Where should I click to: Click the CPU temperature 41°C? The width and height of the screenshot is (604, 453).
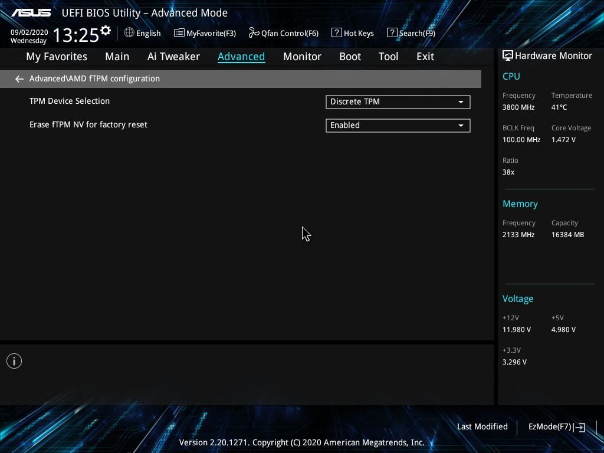(x=559, y=107)
